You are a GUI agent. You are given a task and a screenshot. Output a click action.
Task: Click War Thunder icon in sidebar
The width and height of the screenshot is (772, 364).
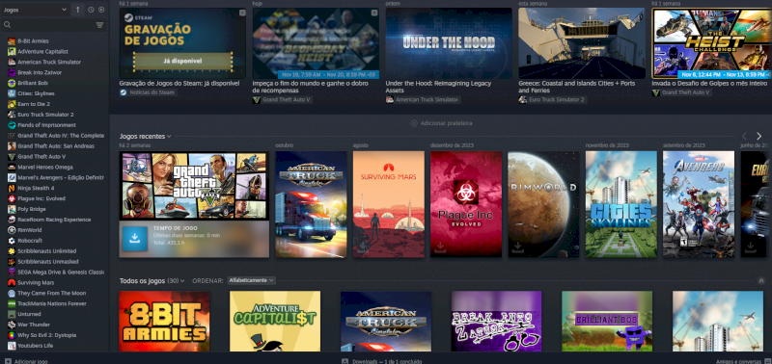[12, 325]
